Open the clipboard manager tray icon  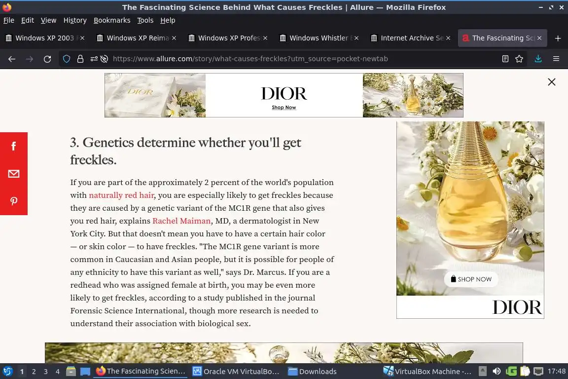pos(525,372)
